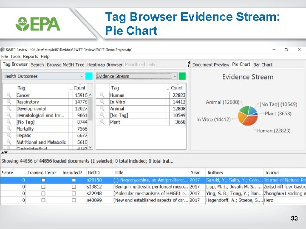Open the Health Outcomes dropdown
306x229 pixels.
43,76
